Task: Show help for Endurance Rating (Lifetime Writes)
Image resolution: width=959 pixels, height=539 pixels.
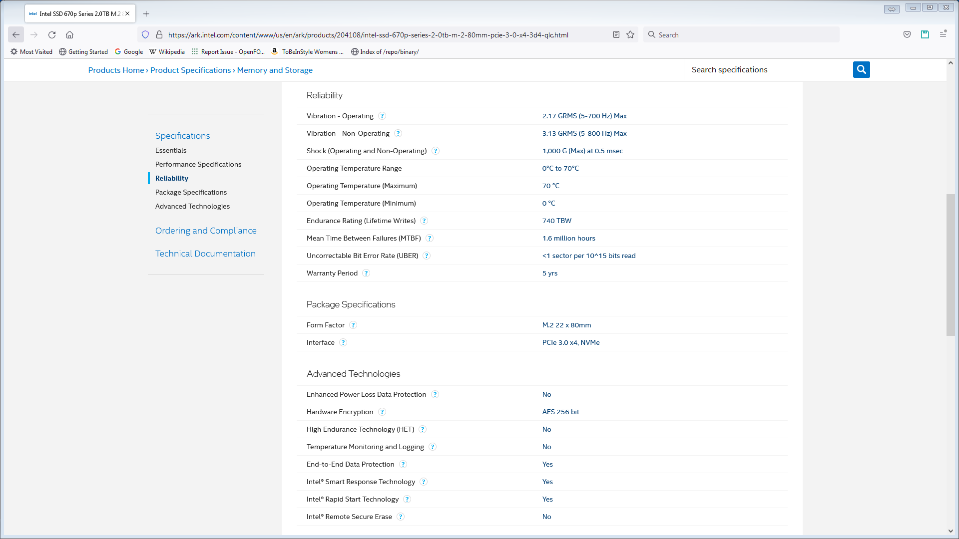Action: click(424, 221)
